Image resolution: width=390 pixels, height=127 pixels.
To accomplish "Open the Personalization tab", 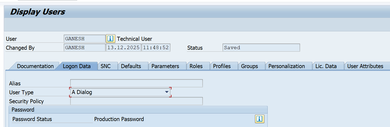I will [x=287, y=66].
